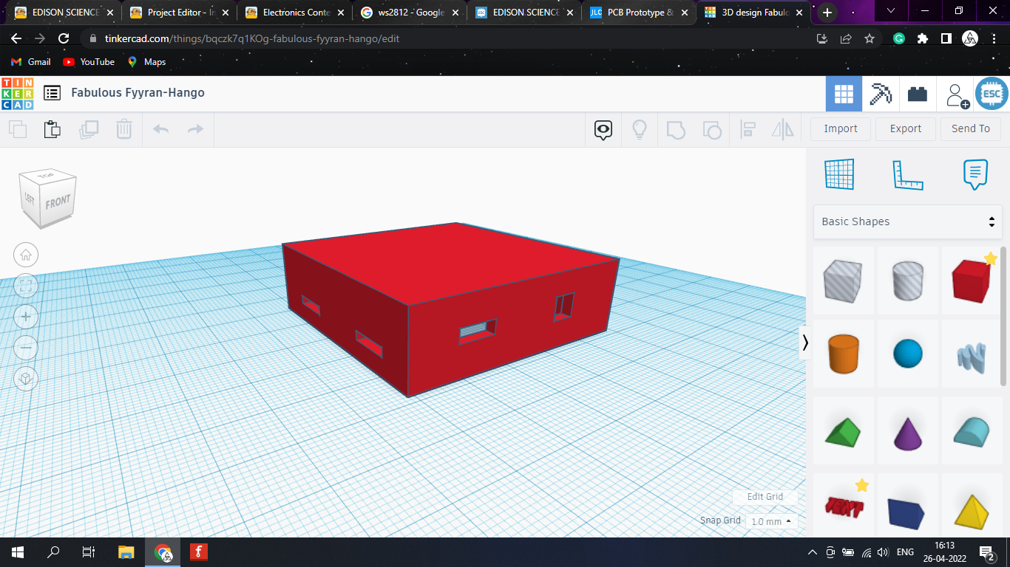Screen dimensions: 1010x567
Task: Collapse the shapes panel arrow
Action: click(x=805, y=343)
